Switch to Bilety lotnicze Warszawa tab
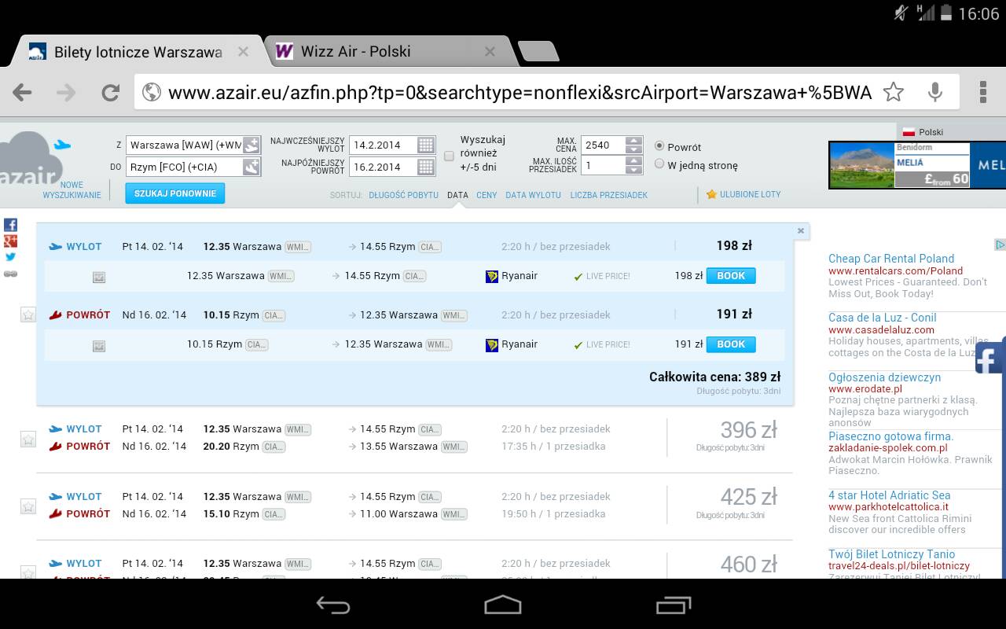The image size is (1006, 629). [138, 52]
